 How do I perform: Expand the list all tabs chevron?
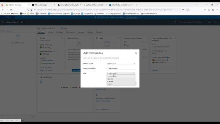[197, 5]
